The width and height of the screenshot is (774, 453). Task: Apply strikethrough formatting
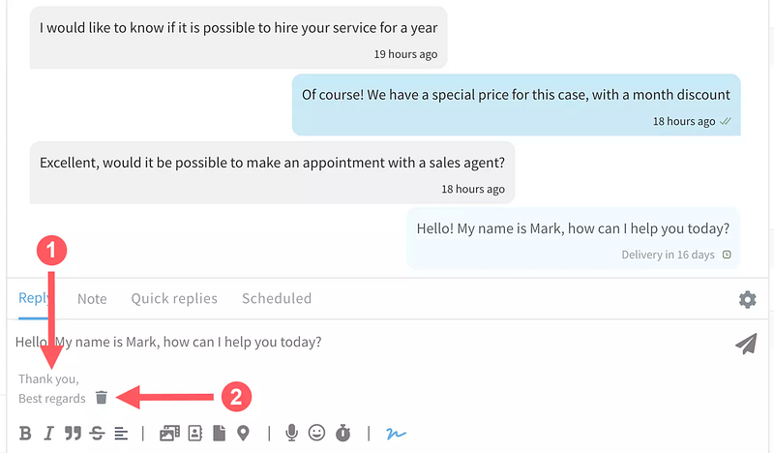pyautogui.click(x=97, y=434)
